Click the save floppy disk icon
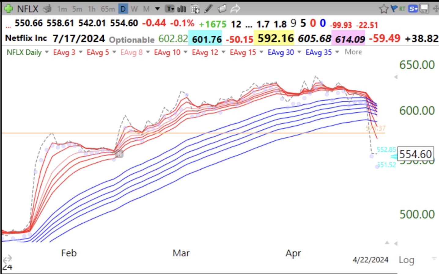The image size is (439, 274). pos(424,9)
